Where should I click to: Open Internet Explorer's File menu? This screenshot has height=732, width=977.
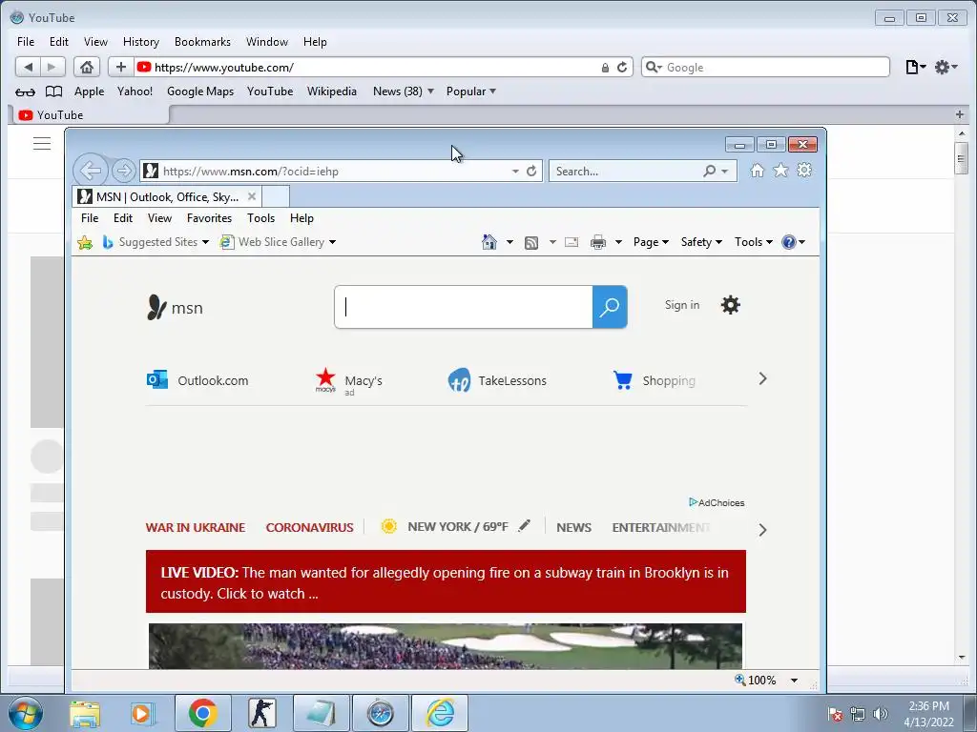click(90, 218)
